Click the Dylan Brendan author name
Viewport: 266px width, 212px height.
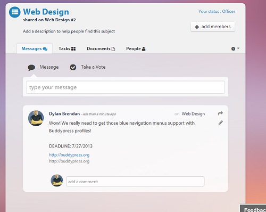pyautogui.click(x=64, y=114)
